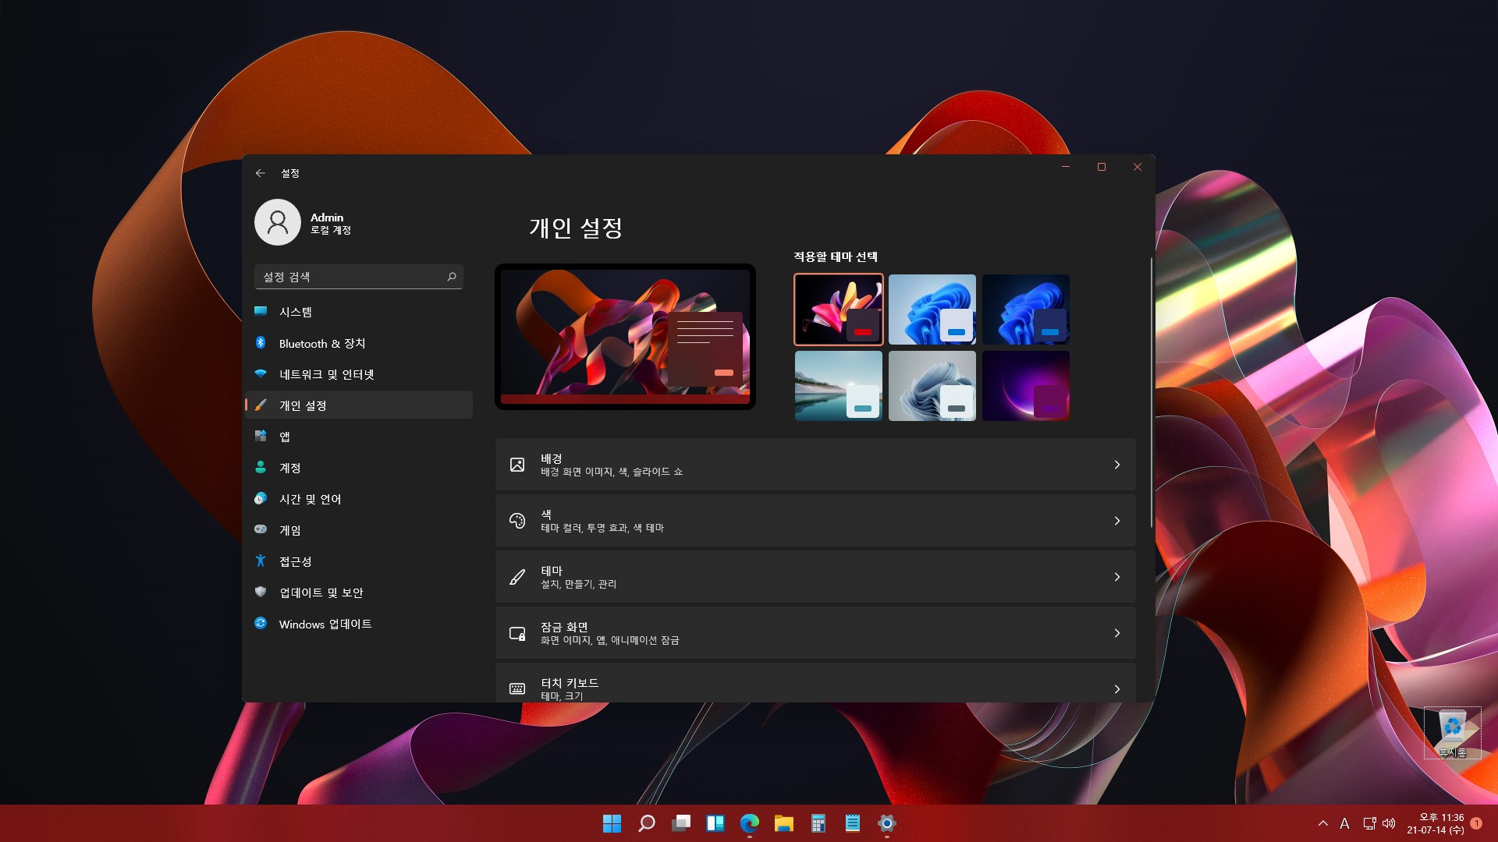Click the 시스템 monitor icon
Viewport: 1498px width, 842px height.
tap(261, 311)
